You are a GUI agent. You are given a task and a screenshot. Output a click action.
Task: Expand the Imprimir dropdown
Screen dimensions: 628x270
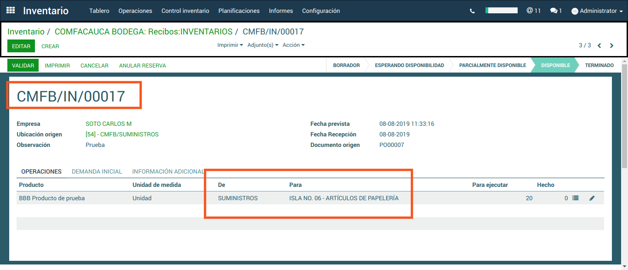click(x=230, y=45)
